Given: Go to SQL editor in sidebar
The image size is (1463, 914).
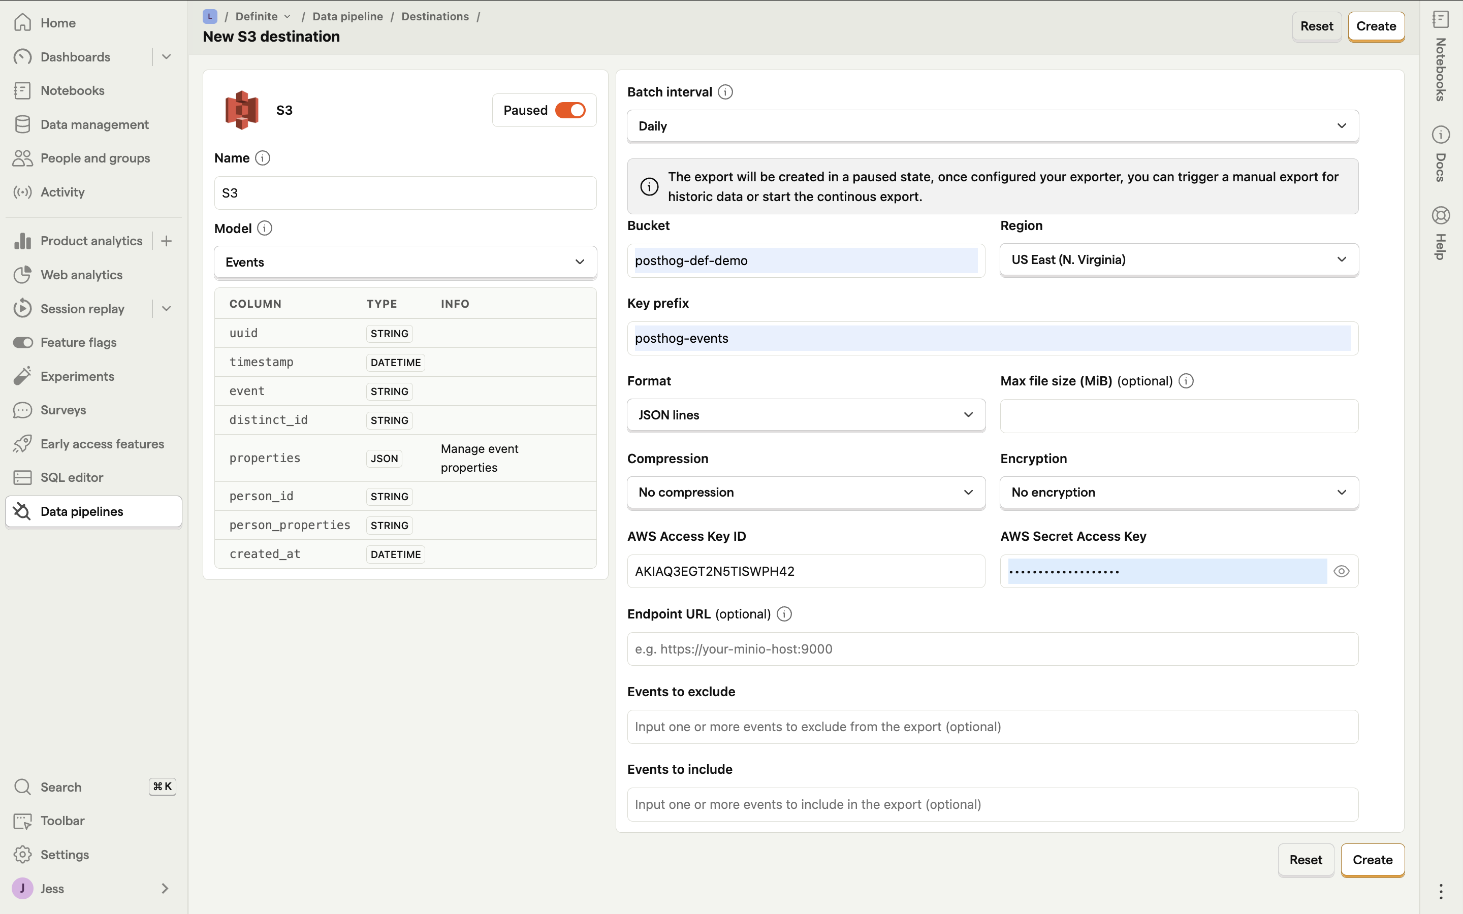Looking at the screenshot, I should click(x=71, y=477).
